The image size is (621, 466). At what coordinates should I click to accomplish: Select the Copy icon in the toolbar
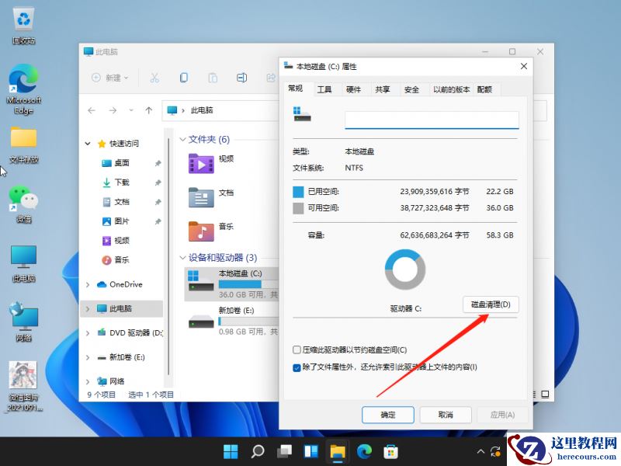point(185,78)
